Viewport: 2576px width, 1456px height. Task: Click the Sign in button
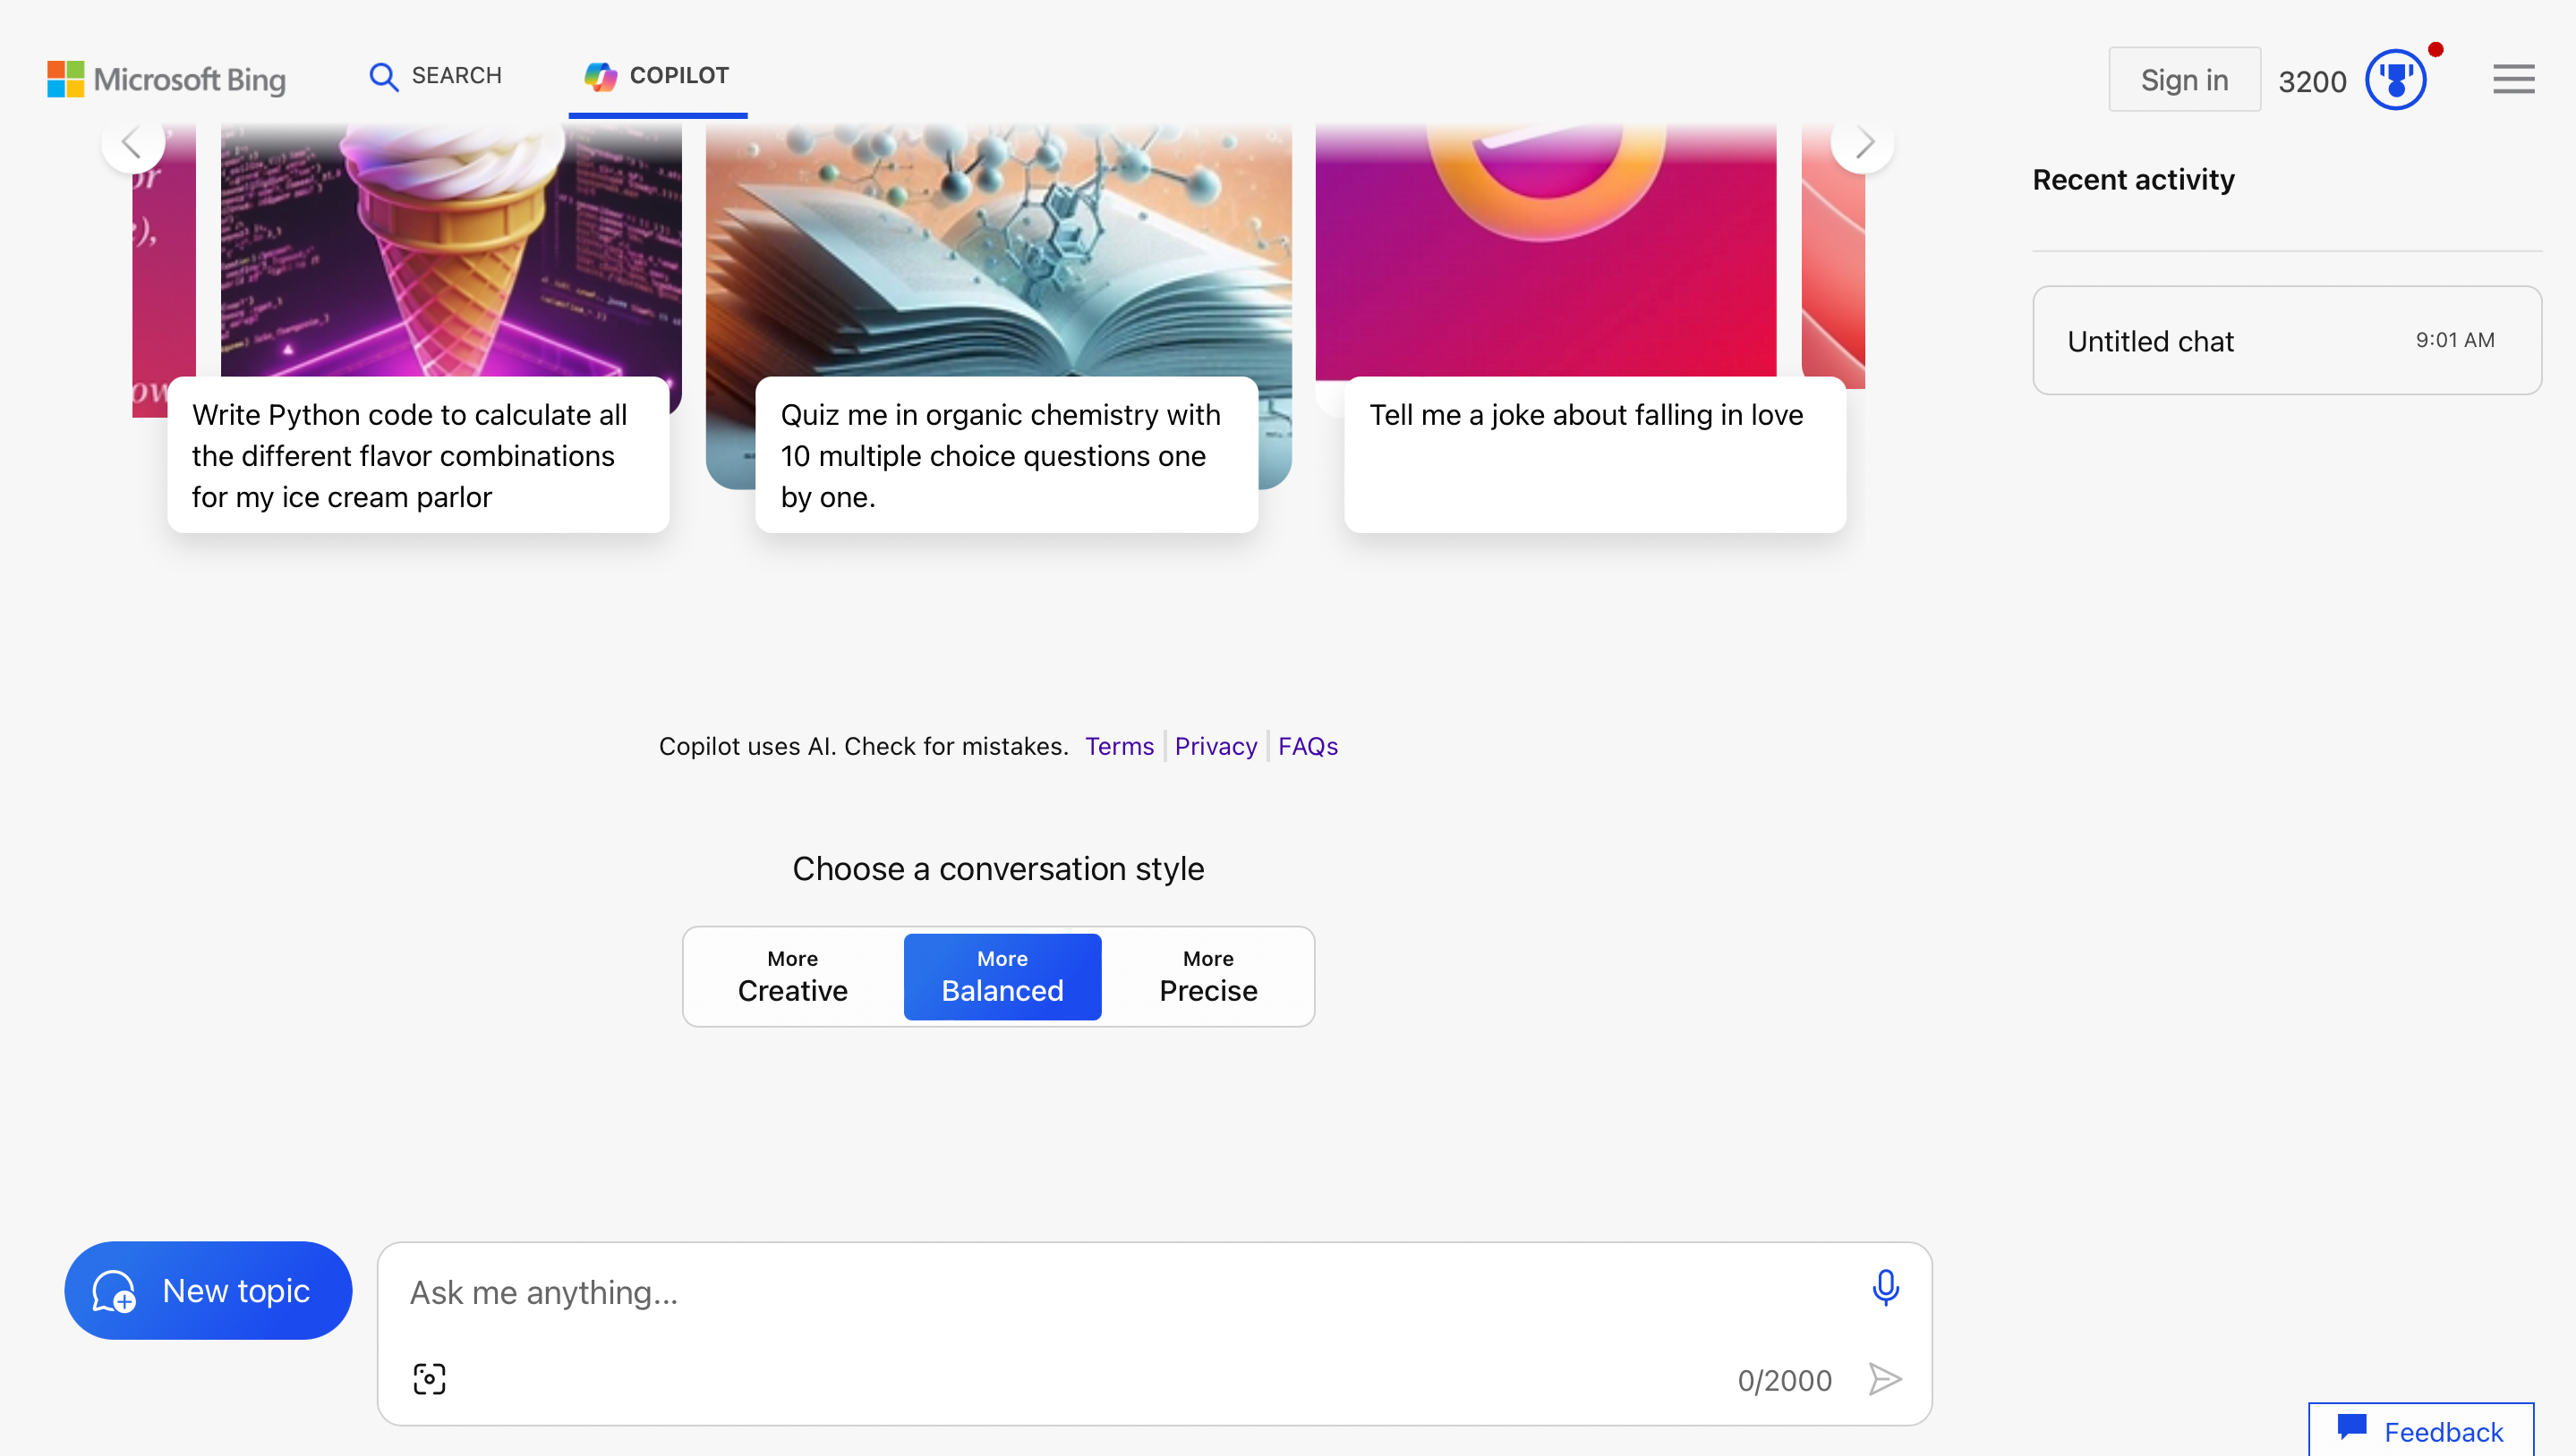tap(2184, 80)
